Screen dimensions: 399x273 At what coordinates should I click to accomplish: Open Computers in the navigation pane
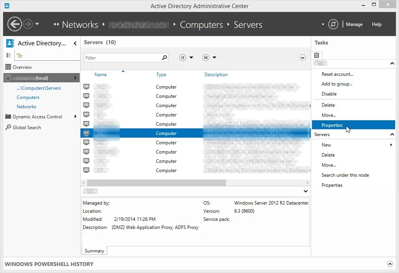click(28, 97)
